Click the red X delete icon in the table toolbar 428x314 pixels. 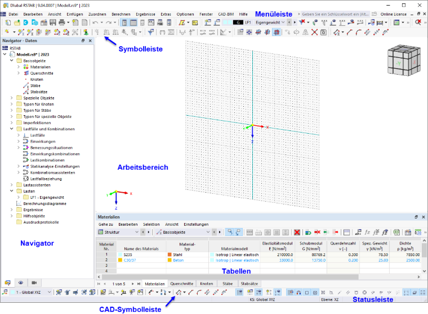point(297,233)
